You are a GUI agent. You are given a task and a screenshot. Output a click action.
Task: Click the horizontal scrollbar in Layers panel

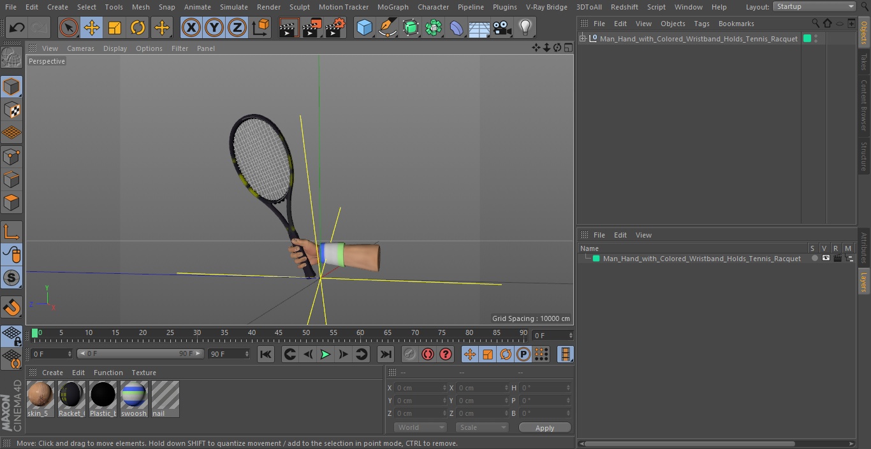coord(689,443)
